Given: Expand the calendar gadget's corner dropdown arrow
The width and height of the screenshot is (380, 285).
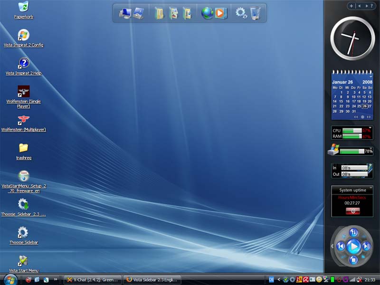Looking at the screenshot, I should pos(371,76).
